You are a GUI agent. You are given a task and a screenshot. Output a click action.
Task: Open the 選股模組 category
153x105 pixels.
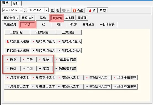(27, 18)
